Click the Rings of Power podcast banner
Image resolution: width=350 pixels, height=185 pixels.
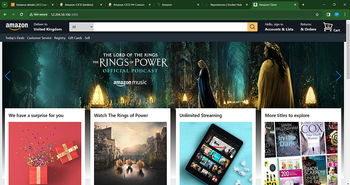(x=173, y=75)
